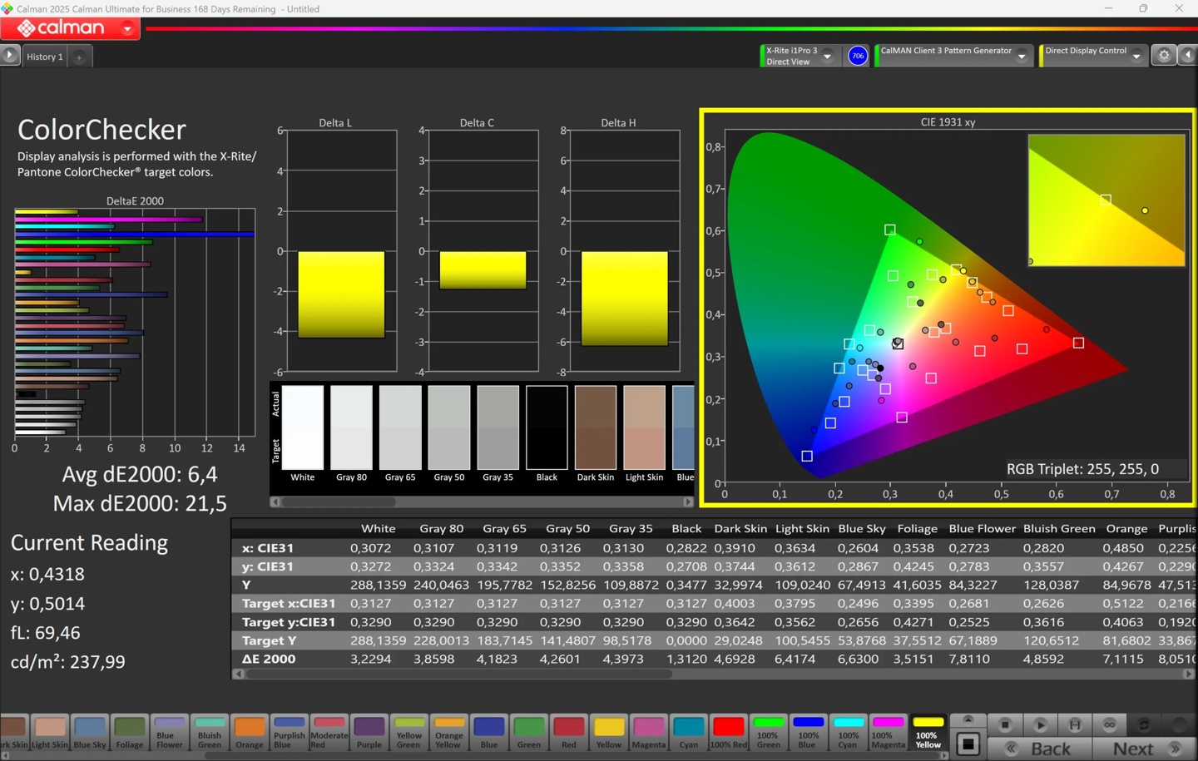Open the CalMAN Client 3 Pattern Generator dropdown

coord(1022,57)
